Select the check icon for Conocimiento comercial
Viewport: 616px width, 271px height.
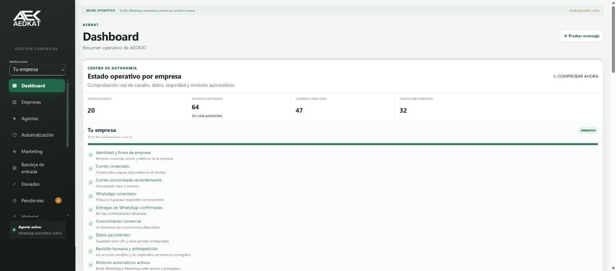pos(90,223)
